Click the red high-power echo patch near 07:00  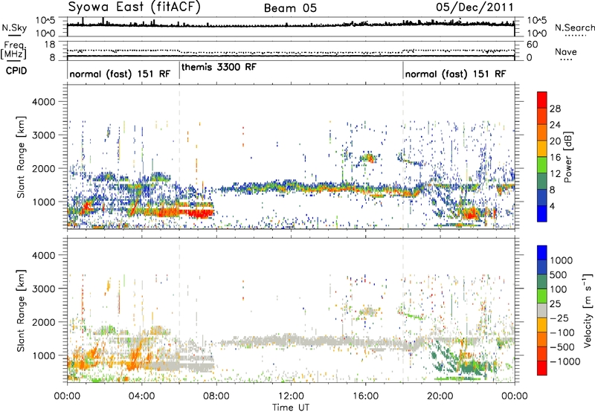(200, 213)
